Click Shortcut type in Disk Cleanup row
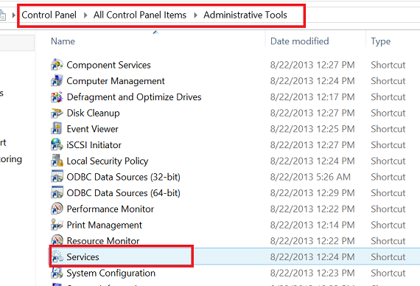 coord(388,113)
